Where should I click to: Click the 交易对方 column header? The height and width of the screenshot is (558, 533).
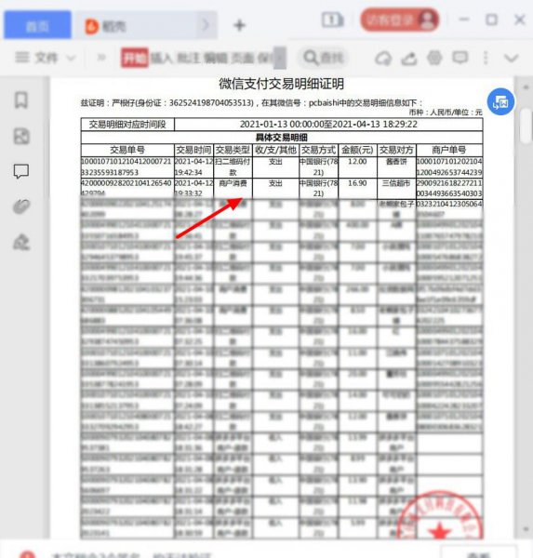(x=396, y=150)
